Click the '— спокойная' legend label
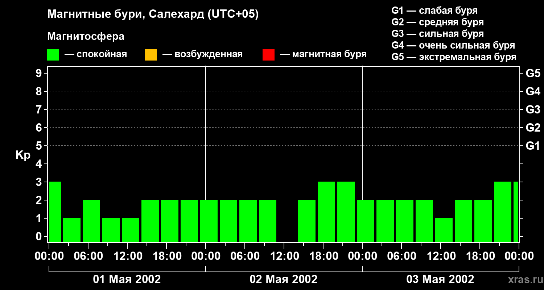 tap(96, 54)
